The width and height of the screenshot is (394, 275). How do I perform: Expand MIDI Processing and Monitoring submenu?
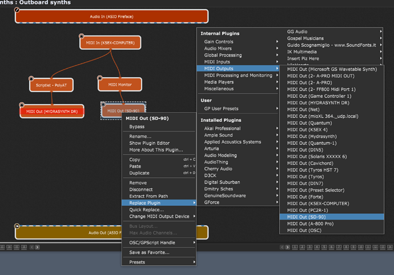238,75
